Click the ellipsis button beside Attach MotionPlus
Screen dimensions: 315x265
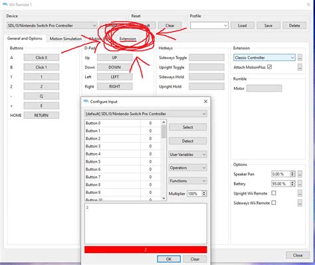300,67
